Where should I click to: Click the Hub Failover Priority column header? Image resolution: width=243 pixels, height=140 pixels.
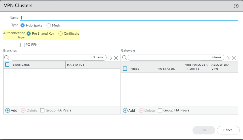[x=196, y=67]
